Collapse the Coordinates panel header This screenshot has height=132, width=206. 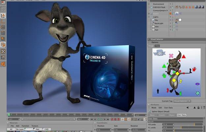[x=95, y=123]
